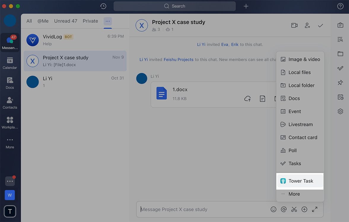Expand the message editor

(315, 209)
